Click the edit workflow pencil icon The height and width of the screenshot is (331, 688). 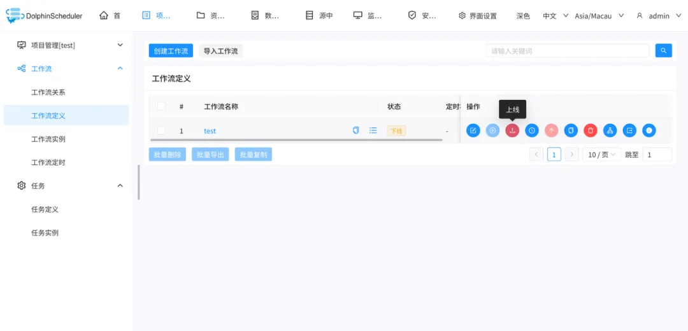click(473, 130)
